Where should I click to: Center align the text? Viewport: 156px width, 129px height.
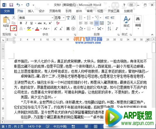click(86, 23)
